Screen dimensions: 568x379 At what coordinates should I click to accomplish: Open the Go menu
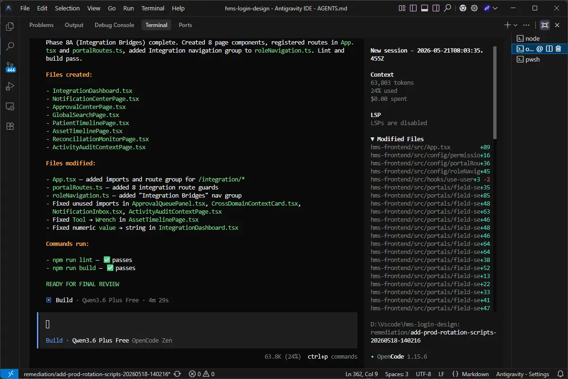(112, 8)
